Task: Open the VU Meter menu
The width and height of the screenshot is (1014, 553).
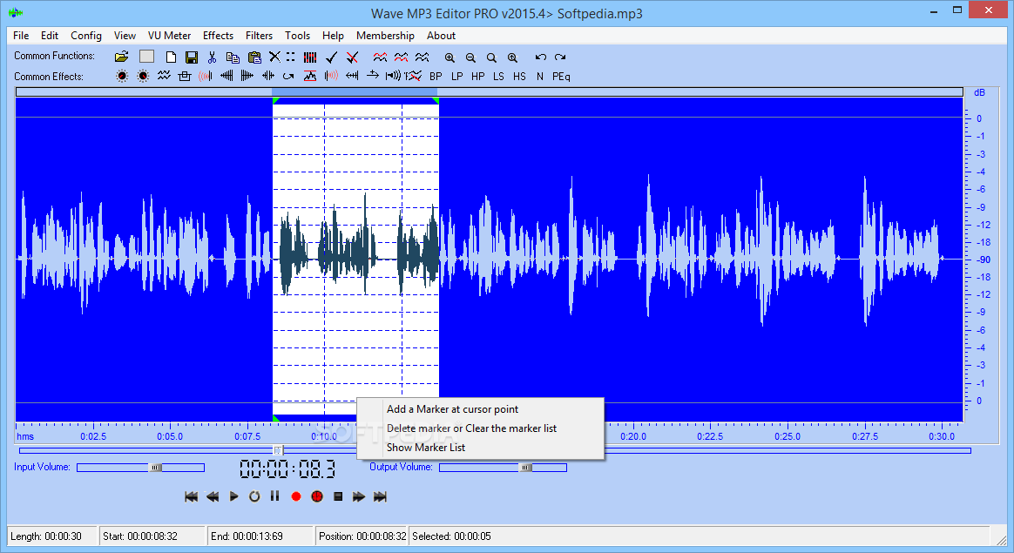Action: tap(169, 36)
